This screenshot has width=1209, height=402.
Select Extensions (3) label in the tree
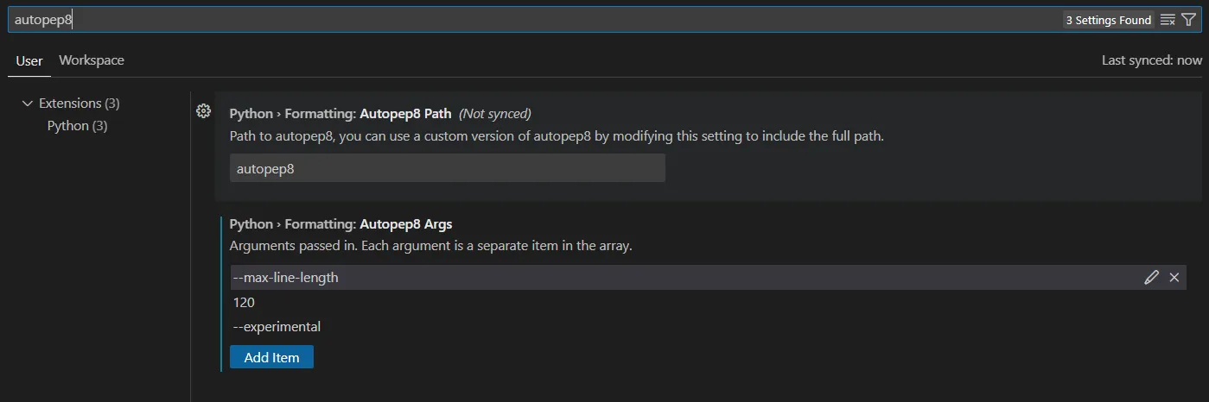pyautogui.click(x=79, y=104)
